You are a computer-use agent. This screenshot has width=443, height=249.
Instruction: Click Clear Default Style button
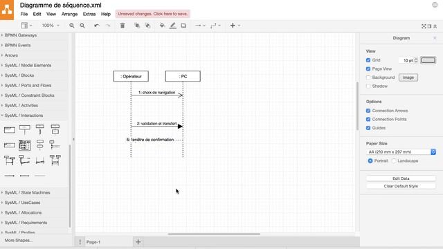tap(401, 186)
